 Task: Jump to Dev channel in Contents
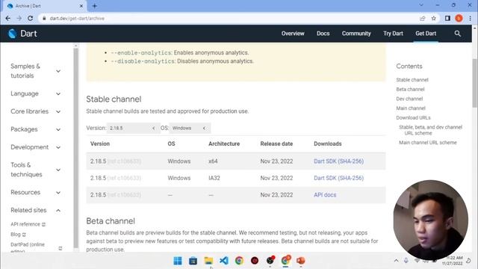(x=409, y=99)
